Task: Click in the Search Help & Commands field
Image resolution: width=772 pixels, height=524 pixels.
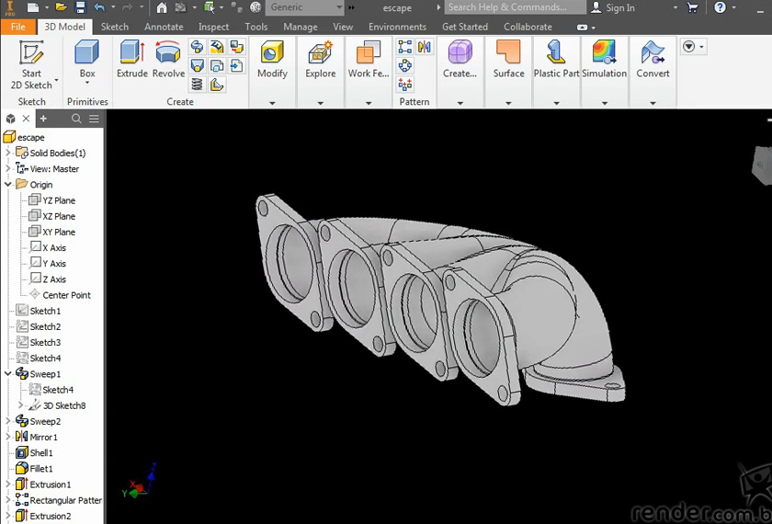Action: pos(513,7)
